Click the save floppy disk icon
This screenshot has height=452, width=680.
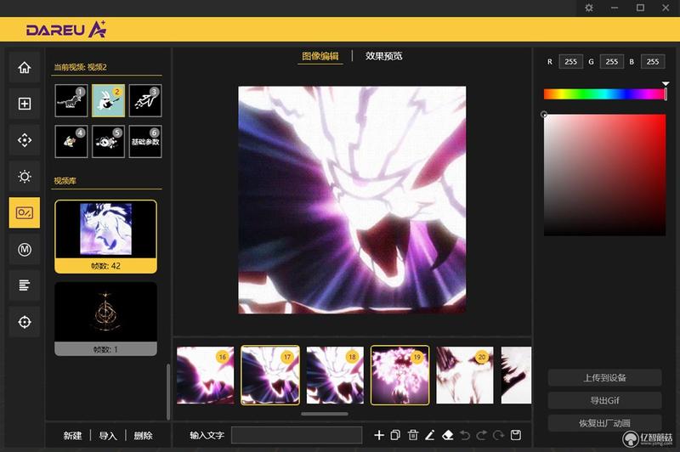(516, 435)
